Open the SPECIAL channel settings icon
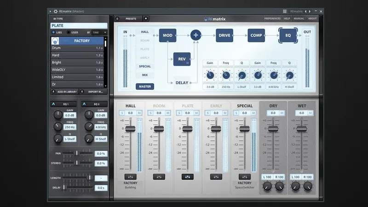 tap(245, 177)
